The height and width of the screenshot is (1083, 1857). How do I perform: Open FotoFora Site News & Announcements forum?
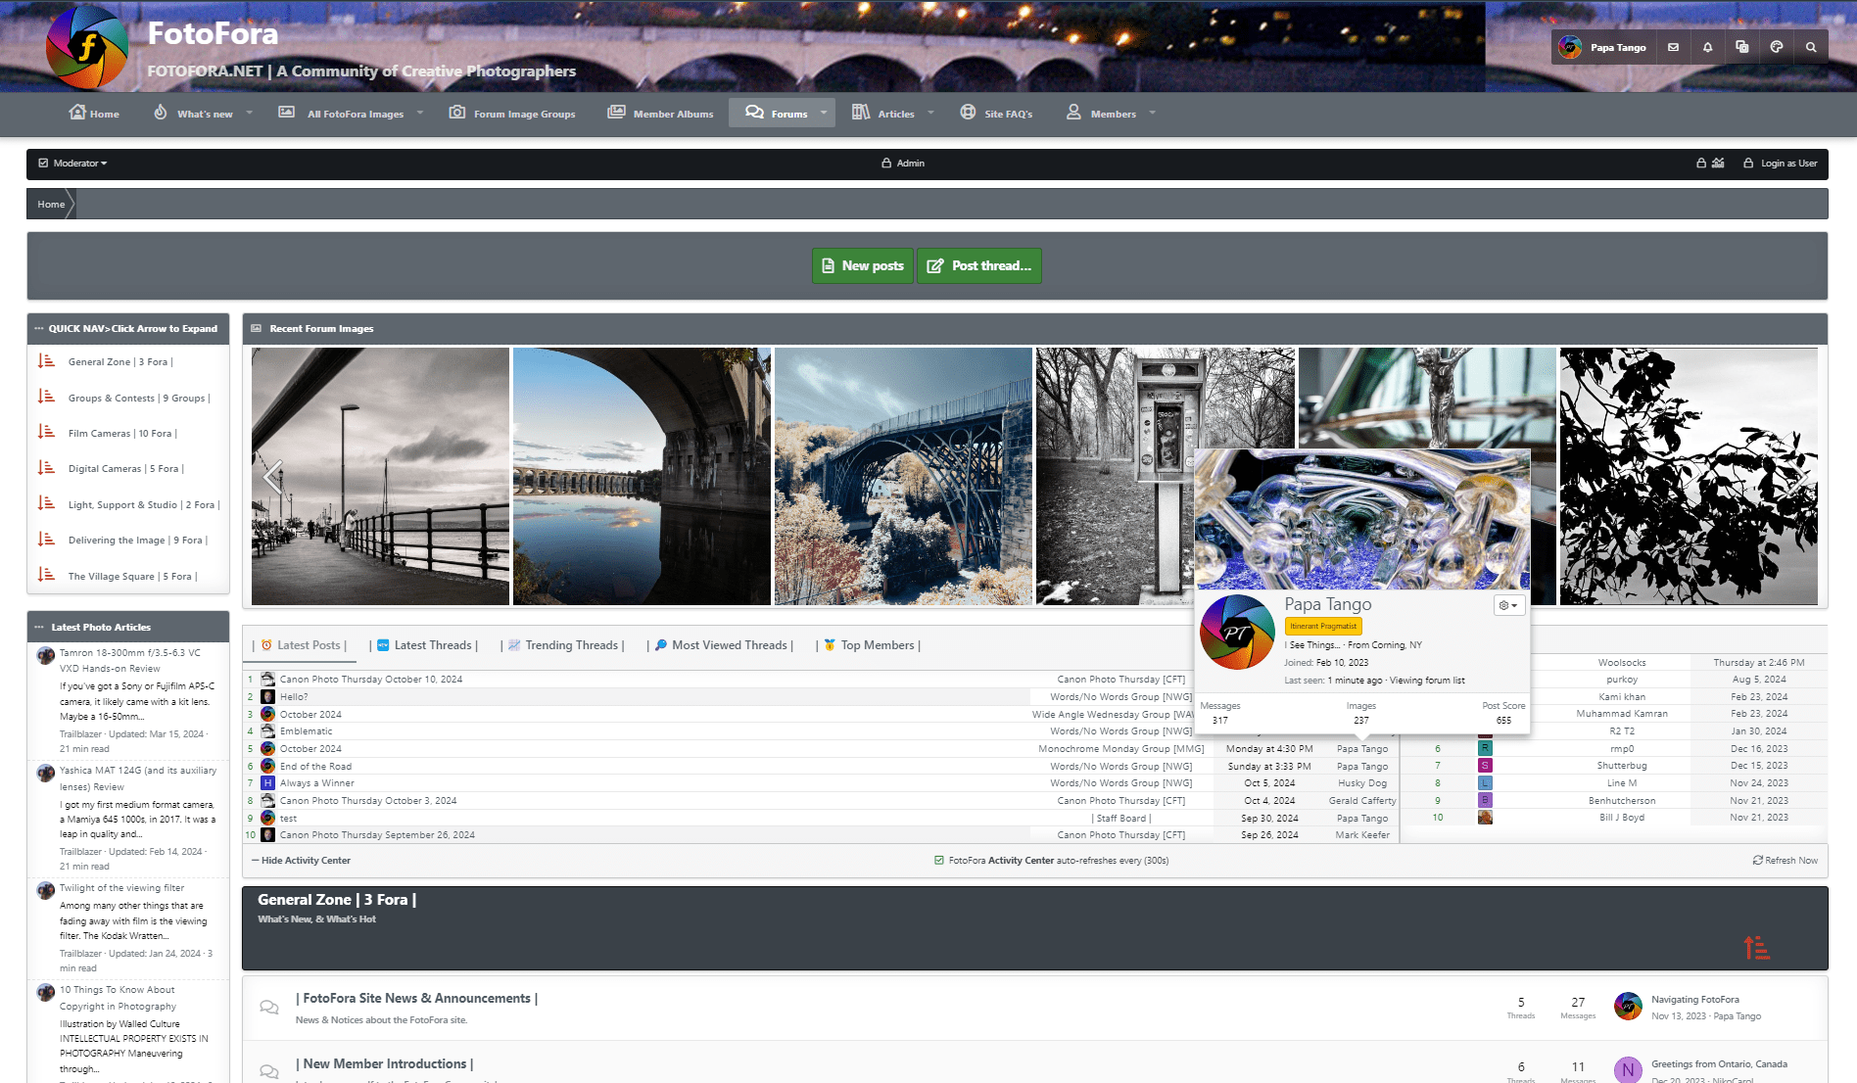click(x=416, y=998)
